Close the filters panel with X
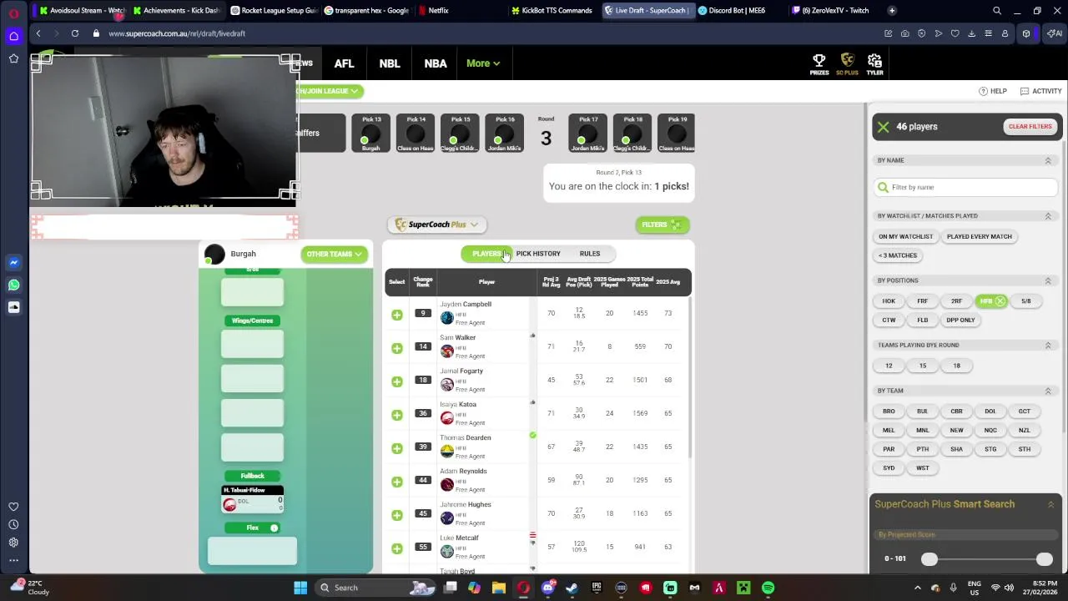 pos(883,127)
